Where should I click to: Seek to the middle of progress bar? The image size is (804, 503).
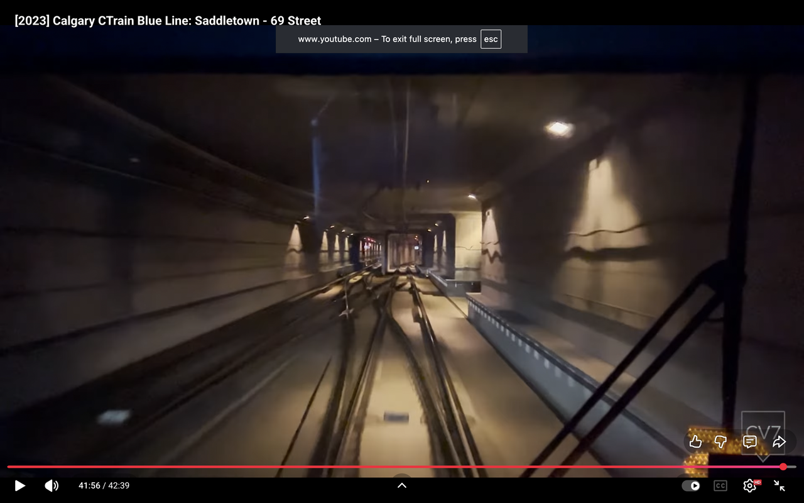[402, 467]
